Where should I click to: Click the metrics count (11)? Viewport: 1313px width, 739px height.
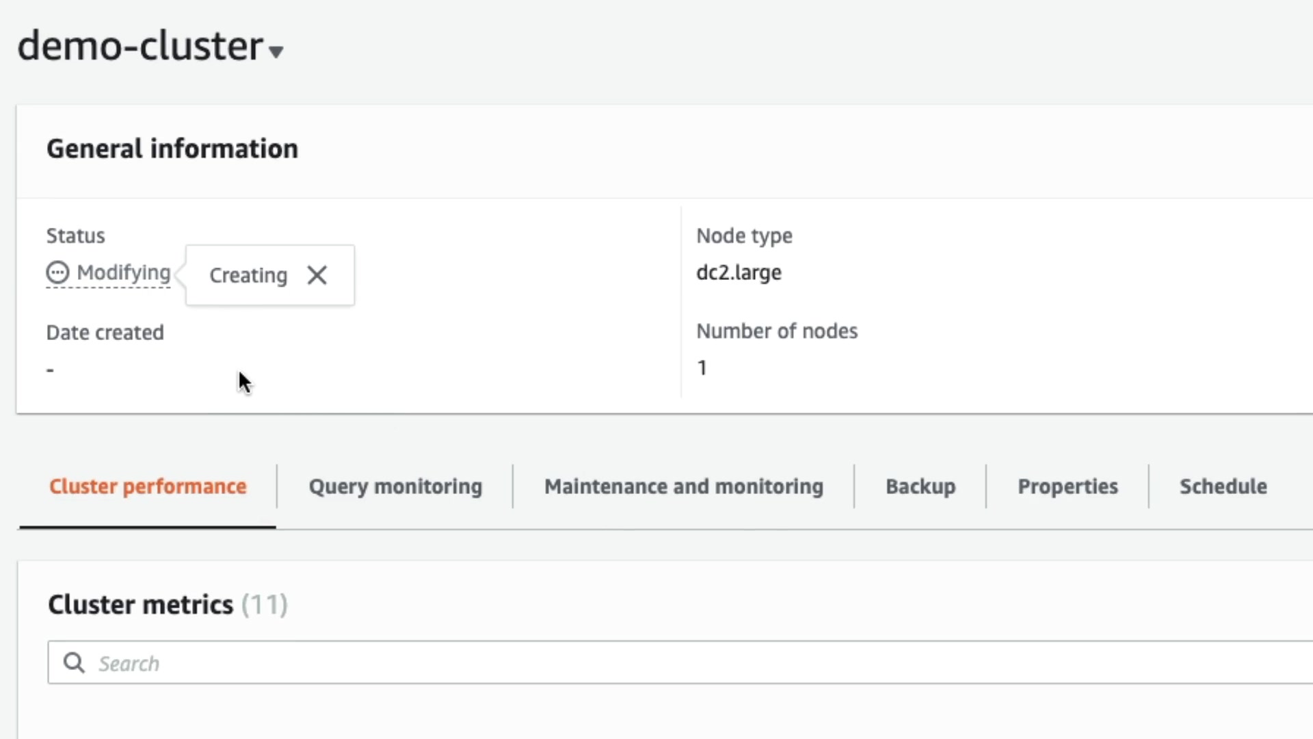[x=264, y=605]
